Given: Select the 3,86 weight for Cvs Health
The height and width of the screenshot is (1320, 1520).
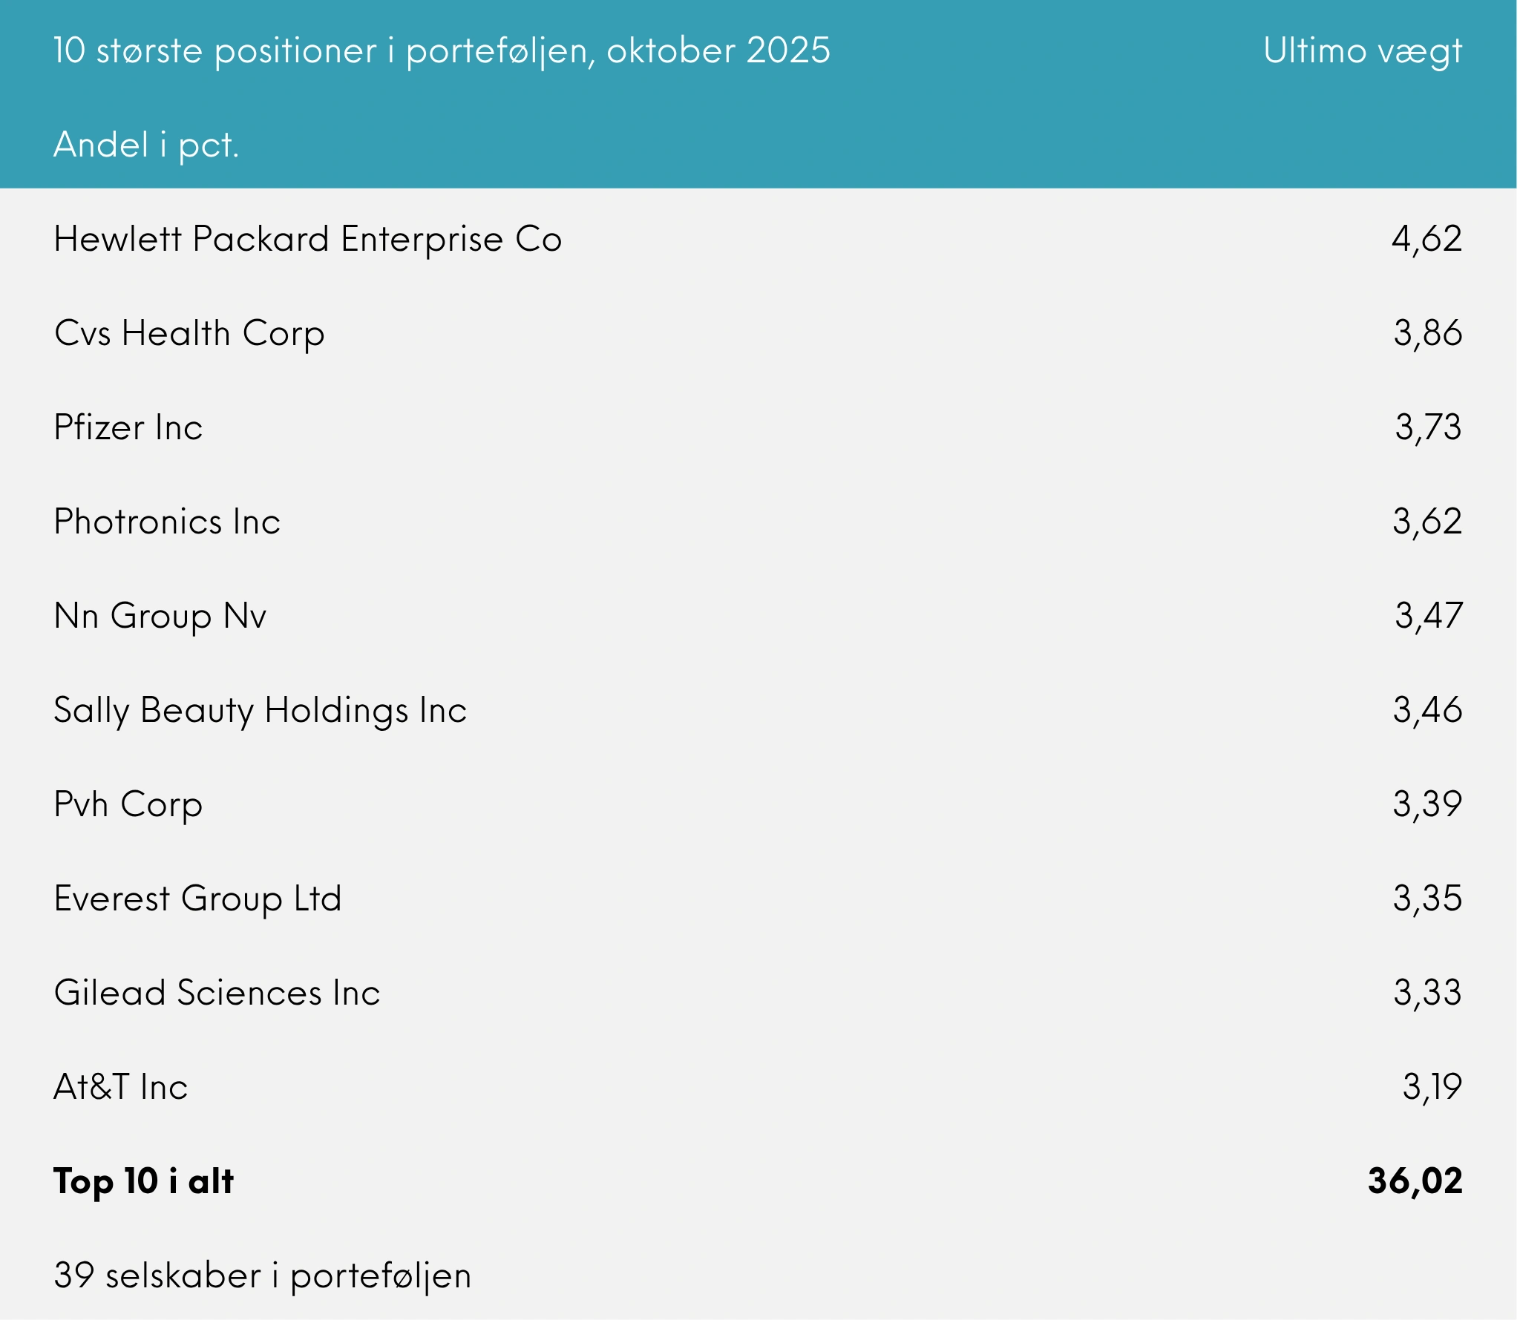Looking at the screenshot, I should pyautogui.click(x=1427, y=334).
